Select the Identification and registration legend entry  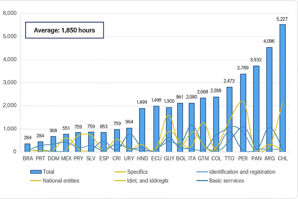pyautogui.click(x=242, y=172)
